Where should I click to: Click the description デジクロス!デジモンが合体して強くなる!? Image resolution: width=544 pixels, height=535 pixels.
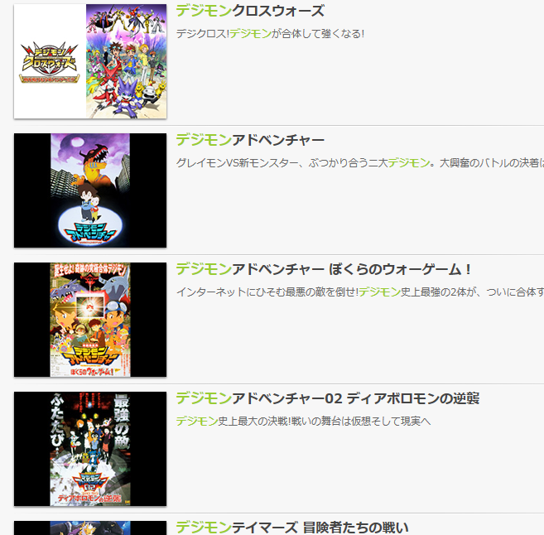tap(270, 34)
